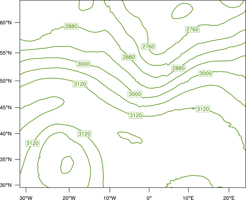Click the rightmost 2880 contour label

tap(179, 68)
